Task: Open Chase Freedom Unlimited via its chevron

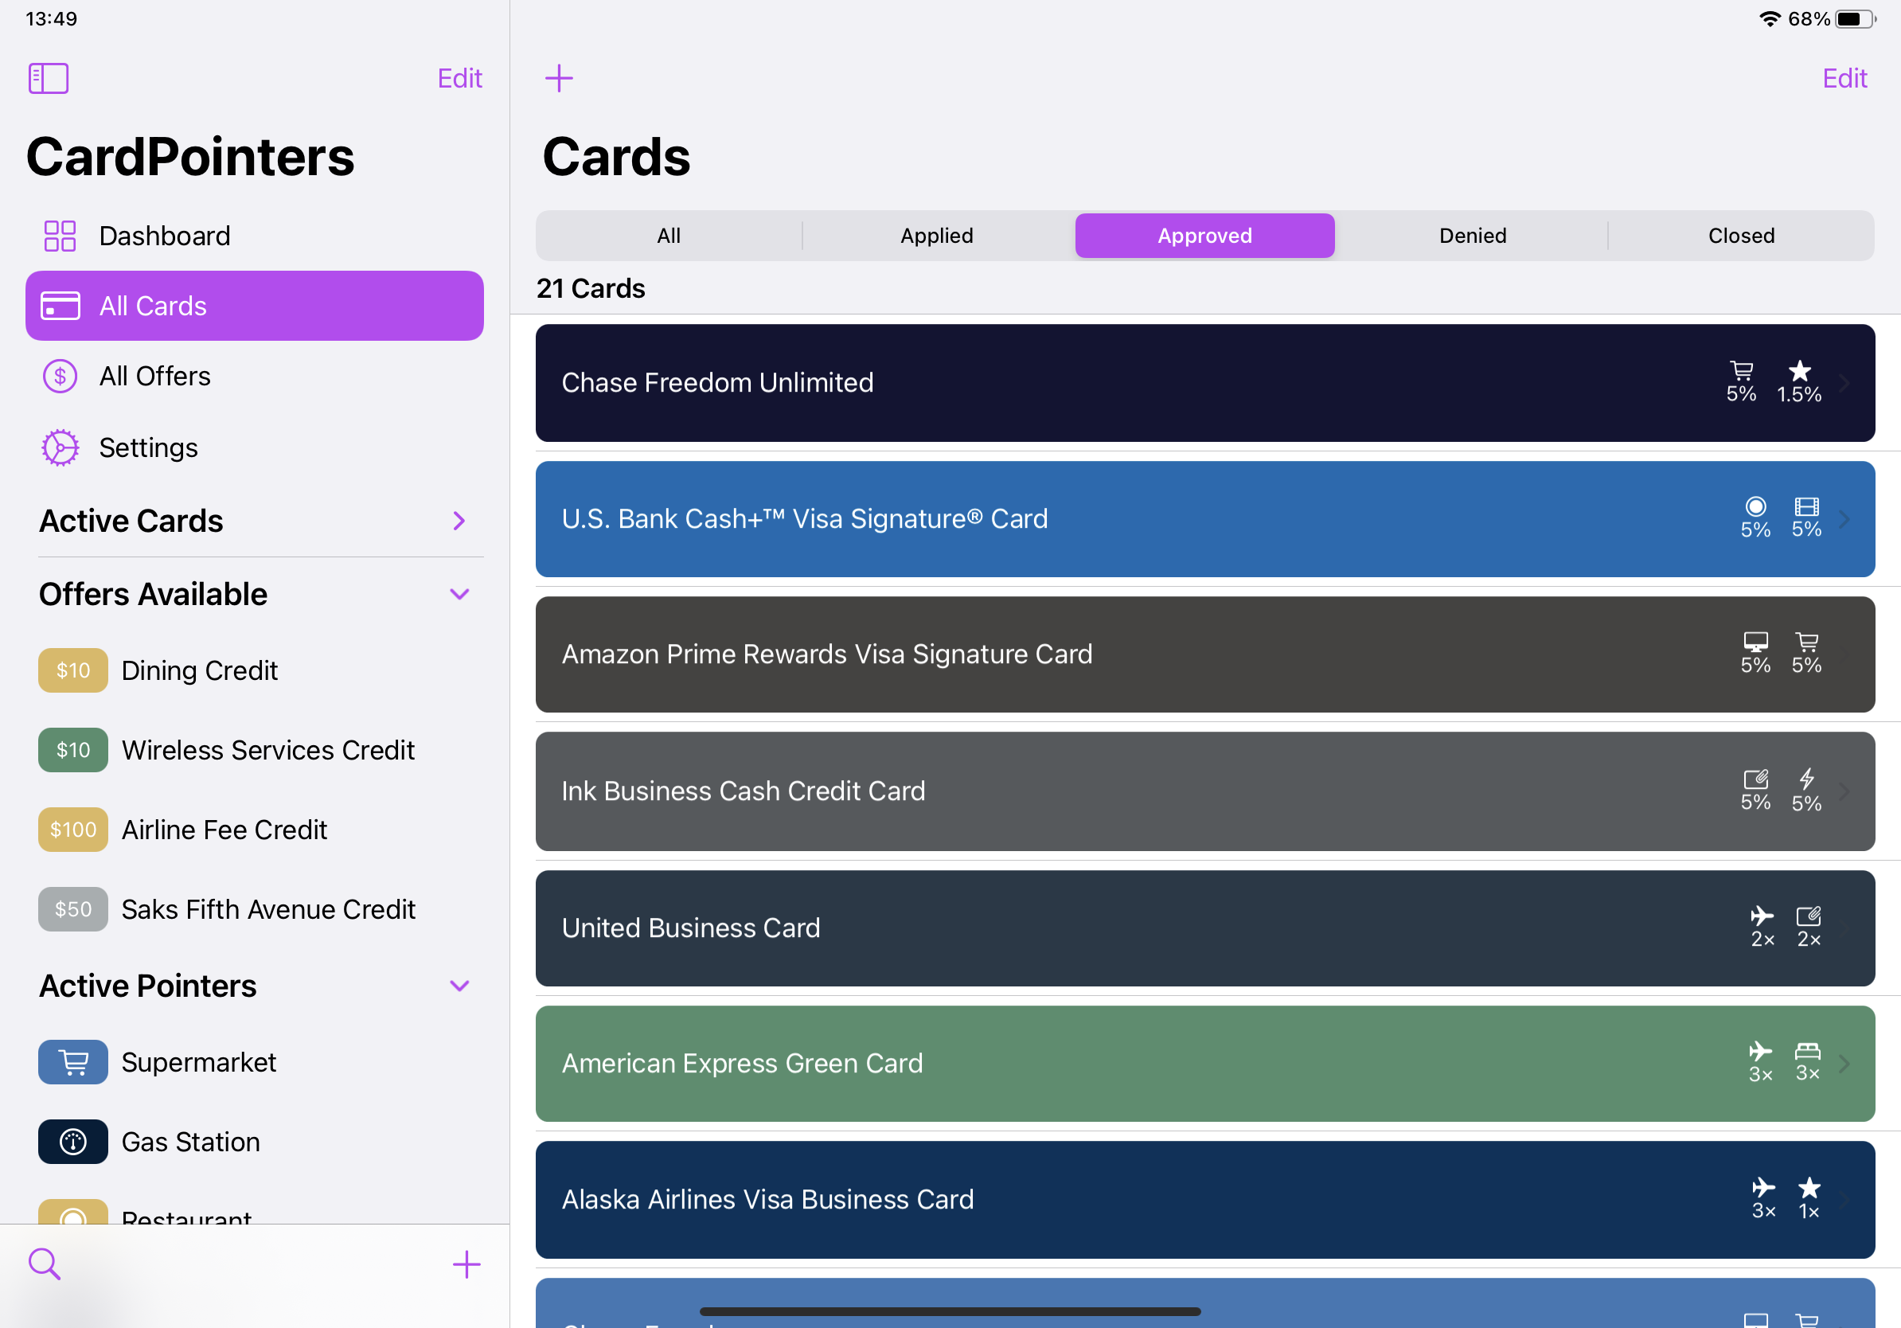Action: pyautogui.click(x=1844, y=383)
